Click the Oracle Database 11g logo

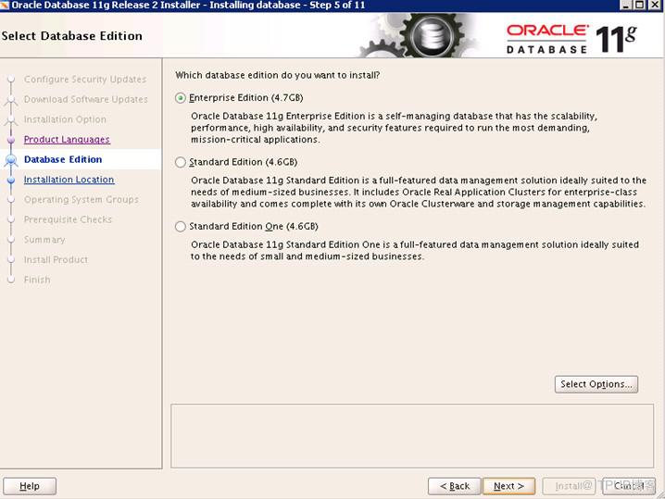click(x=571, y=39)
